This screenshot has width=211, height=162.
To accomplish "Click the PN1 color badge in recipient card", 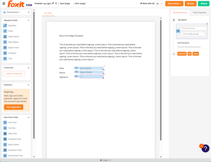I will tap(178, 31).
